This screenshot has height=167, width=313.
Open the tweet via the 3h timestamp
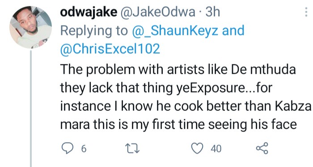click(212, 12)
